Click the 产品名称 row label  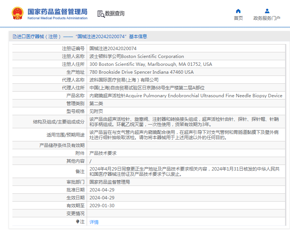point(75,95)
